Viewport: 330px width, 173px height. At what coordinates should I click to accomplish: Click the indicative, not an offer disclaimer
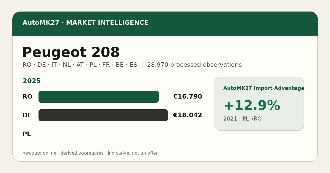[x=133, y=153]
